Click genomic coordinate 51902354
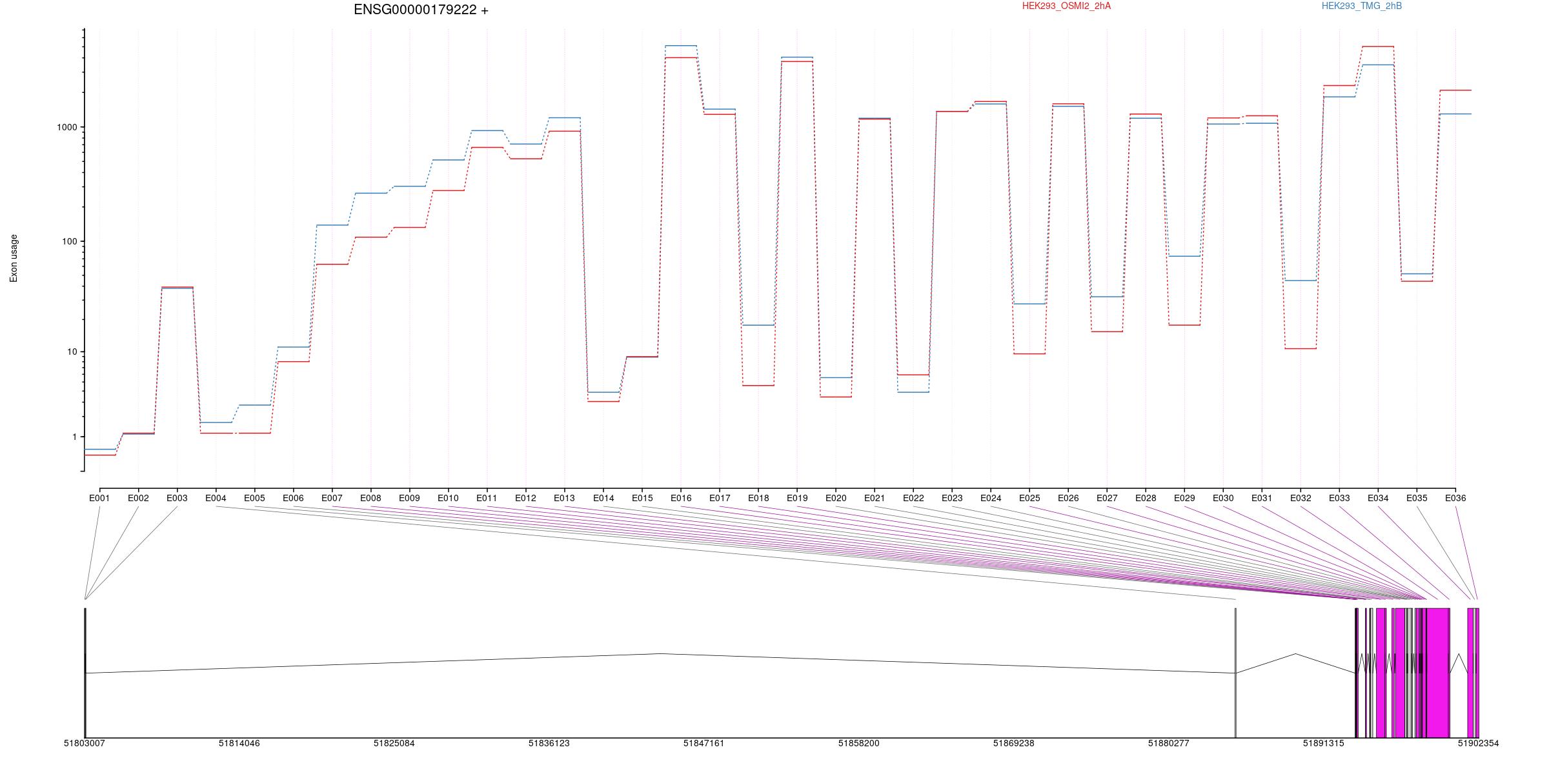The width and height of the screenshot is (1549, 774). (1479, 743)
